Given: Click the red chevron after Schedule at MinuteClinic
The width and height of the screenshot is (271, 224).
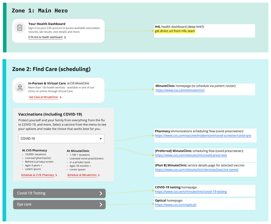Looking at the screenshot, I should pos(99,175).
